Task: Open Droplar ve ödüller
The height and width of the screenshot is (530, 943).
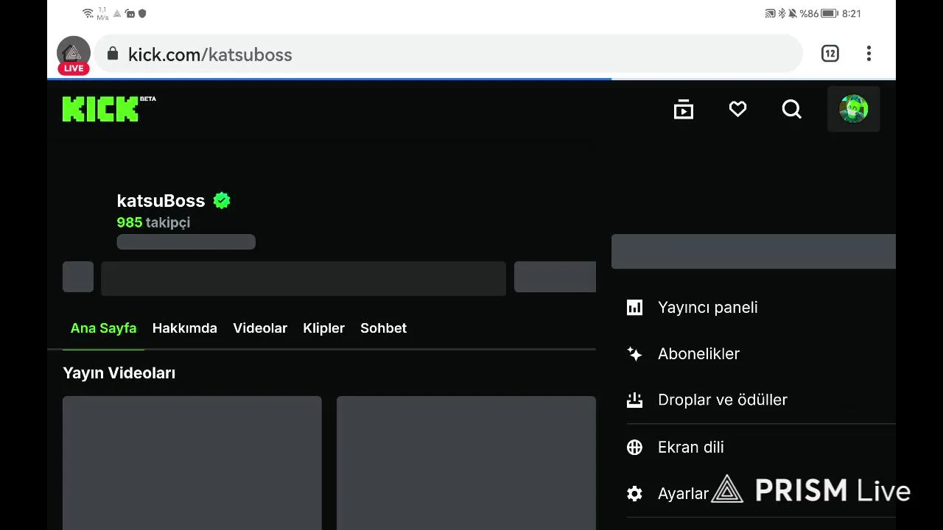Action: click(722, 400)
